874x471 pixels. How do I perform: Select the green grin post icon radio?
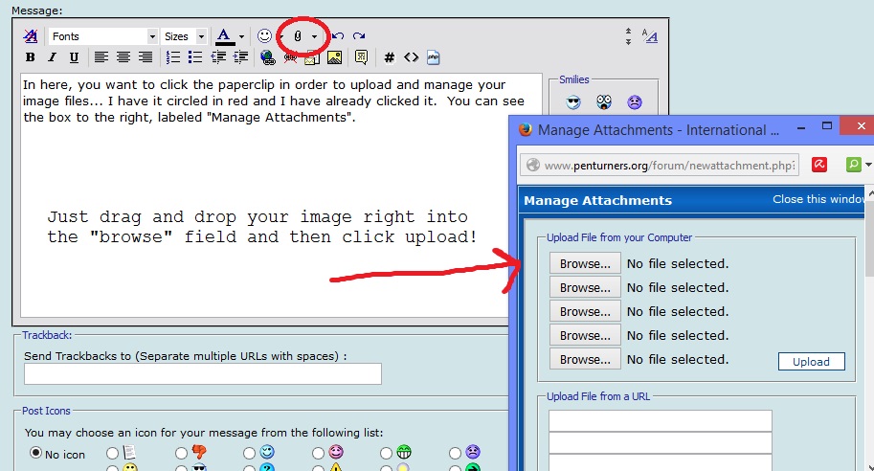(387, 453)
